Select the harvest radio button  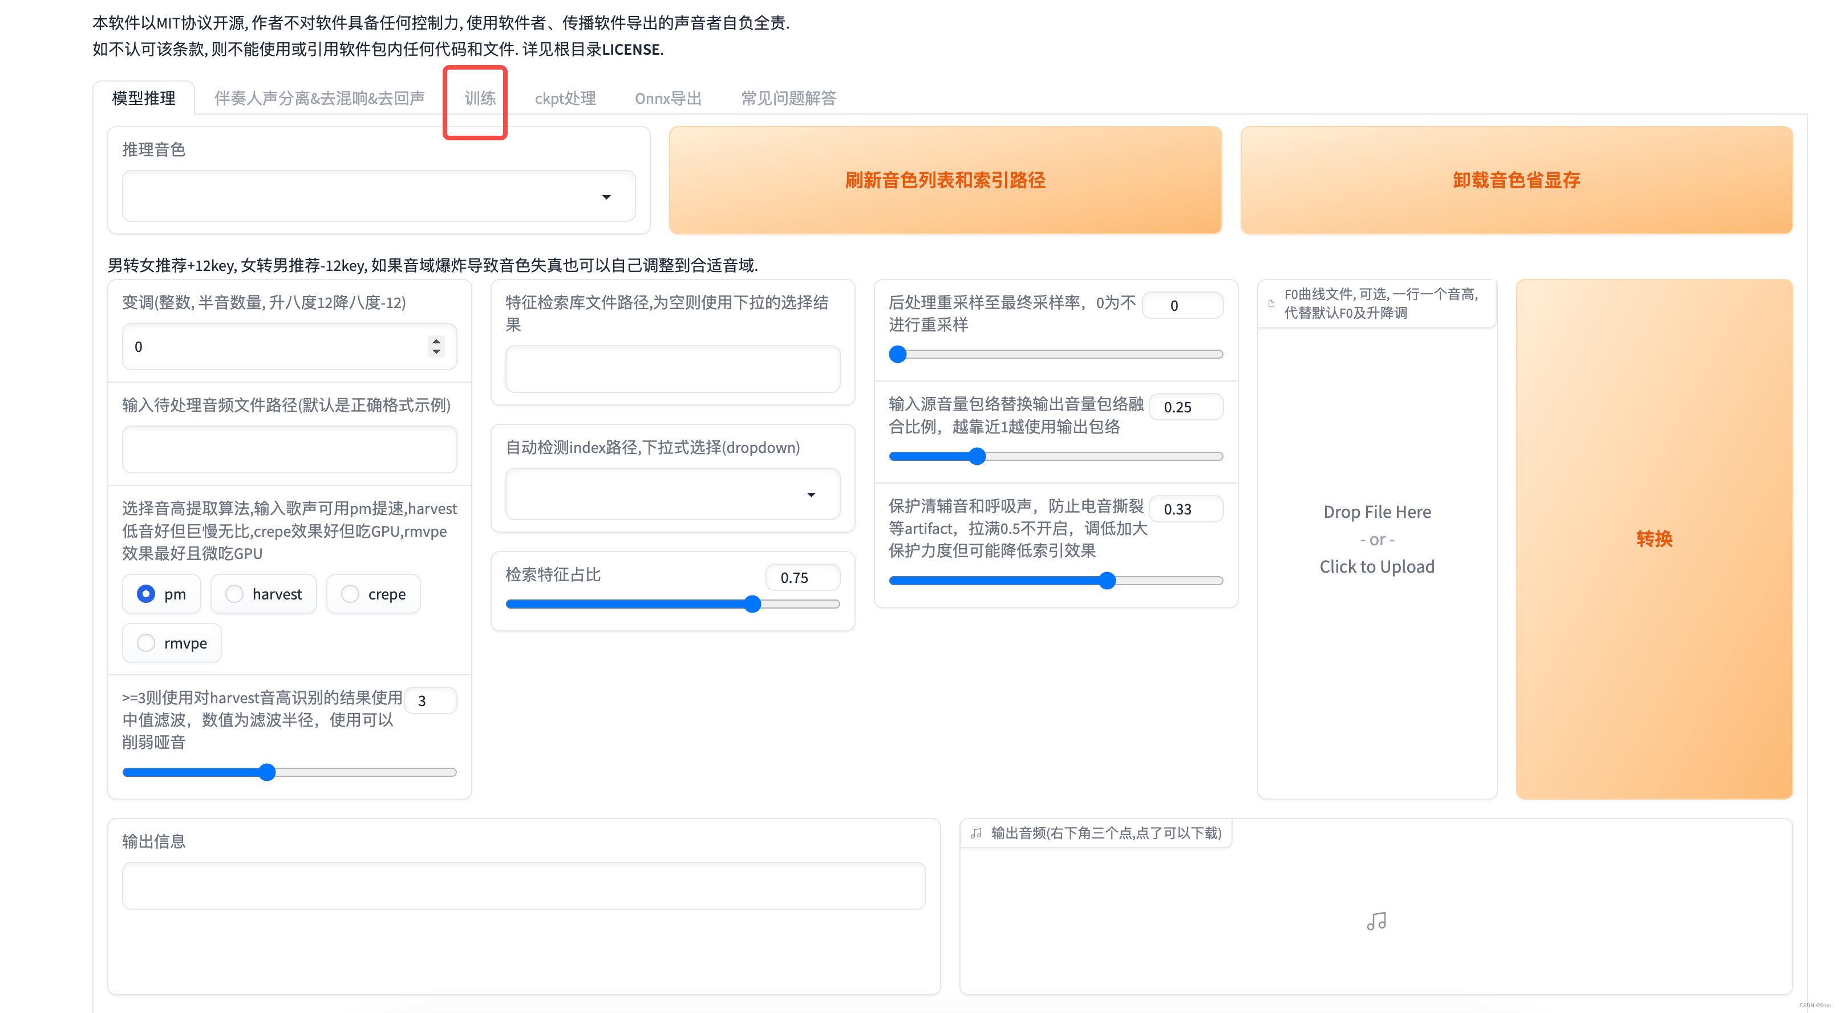[234, 594]
